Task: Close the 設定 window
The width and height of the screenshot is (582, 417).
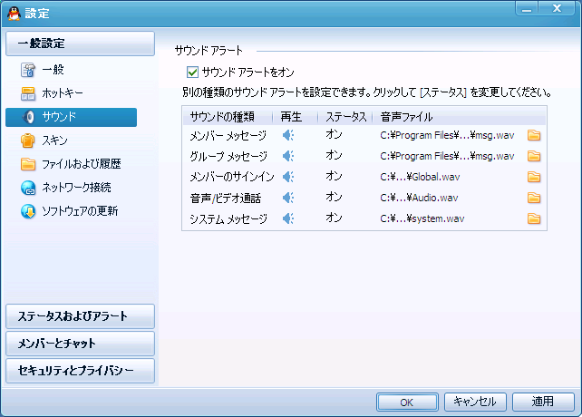Action: 557,9
